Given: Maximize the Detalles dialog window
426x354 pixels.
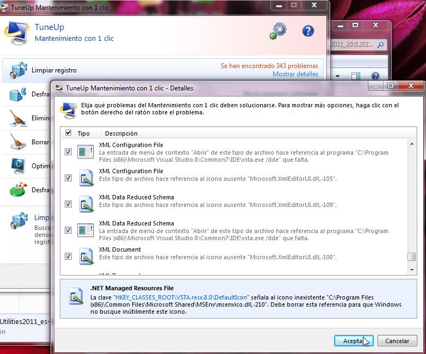Looking at the screenshot, I should point(391,86).
